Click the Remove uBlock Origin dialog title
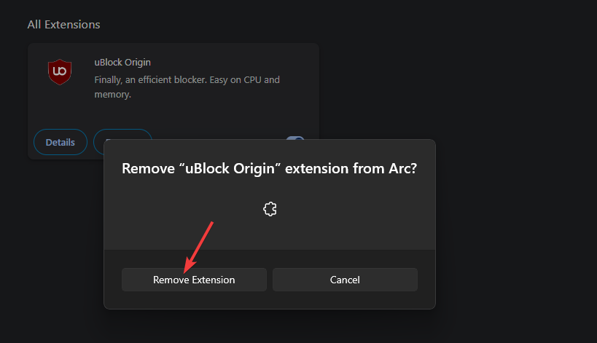 tap(270, 168)
